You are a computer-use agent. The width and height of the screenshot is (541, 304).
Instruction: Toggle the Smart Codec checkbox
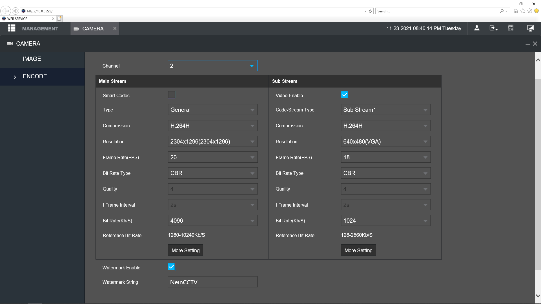coord(171,95)
